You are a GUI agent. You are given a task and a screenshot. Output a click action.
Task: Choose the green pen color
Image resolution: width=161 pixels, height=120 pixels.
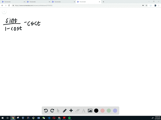pyautogui.click(x=109, y=111)
